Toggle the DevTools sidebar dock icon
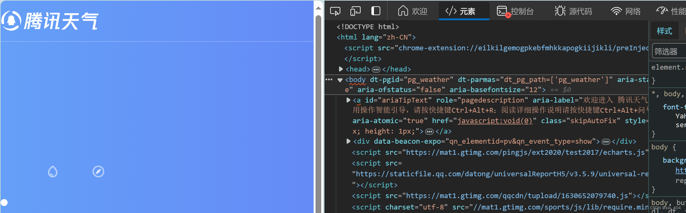This screenshot has width=686, height=213. pos(376,11)
